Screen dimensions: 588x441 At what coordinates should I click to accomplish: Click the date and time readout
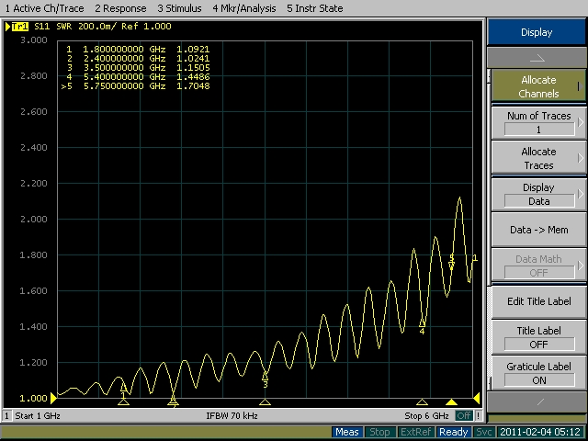coord(540,432)
